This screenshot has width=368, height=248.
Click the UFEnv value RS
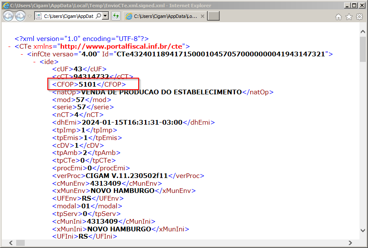click(87, 198)
